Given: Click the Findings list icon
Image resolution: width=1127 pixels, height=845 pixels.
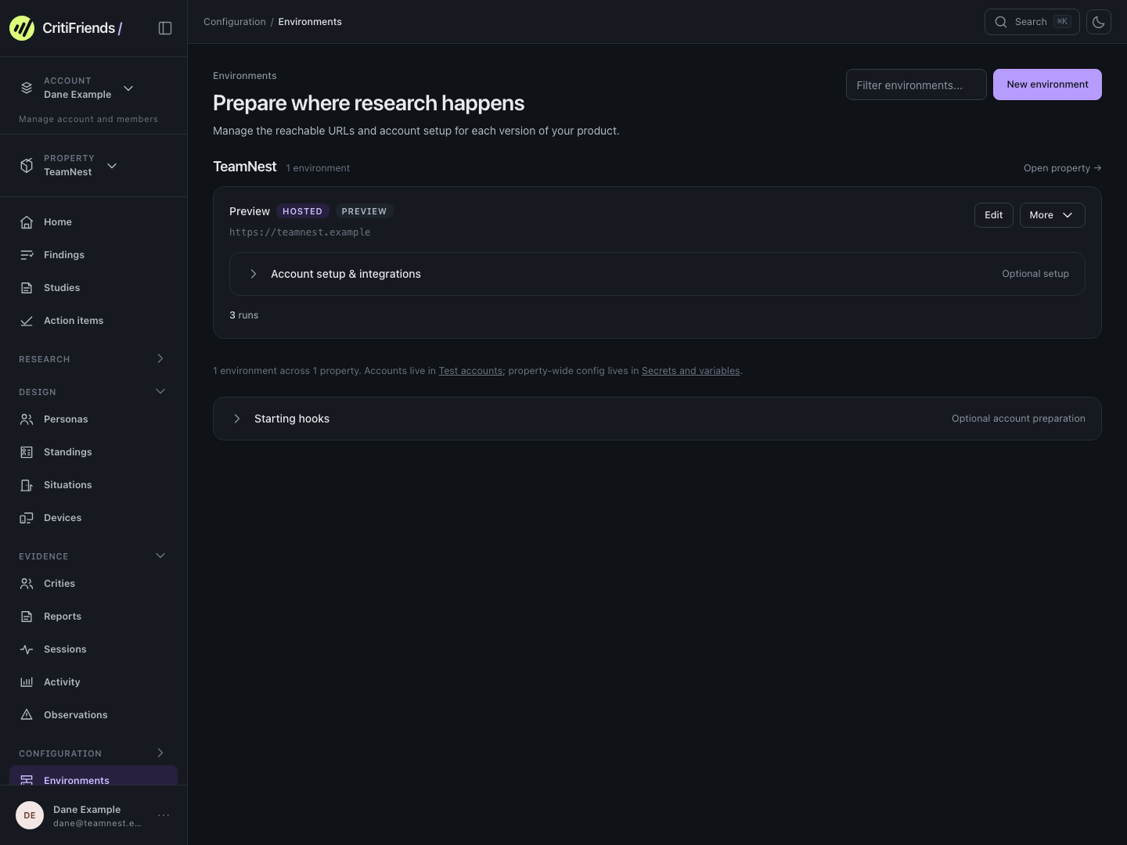Looking at the screenshot, I should point(27,255).
